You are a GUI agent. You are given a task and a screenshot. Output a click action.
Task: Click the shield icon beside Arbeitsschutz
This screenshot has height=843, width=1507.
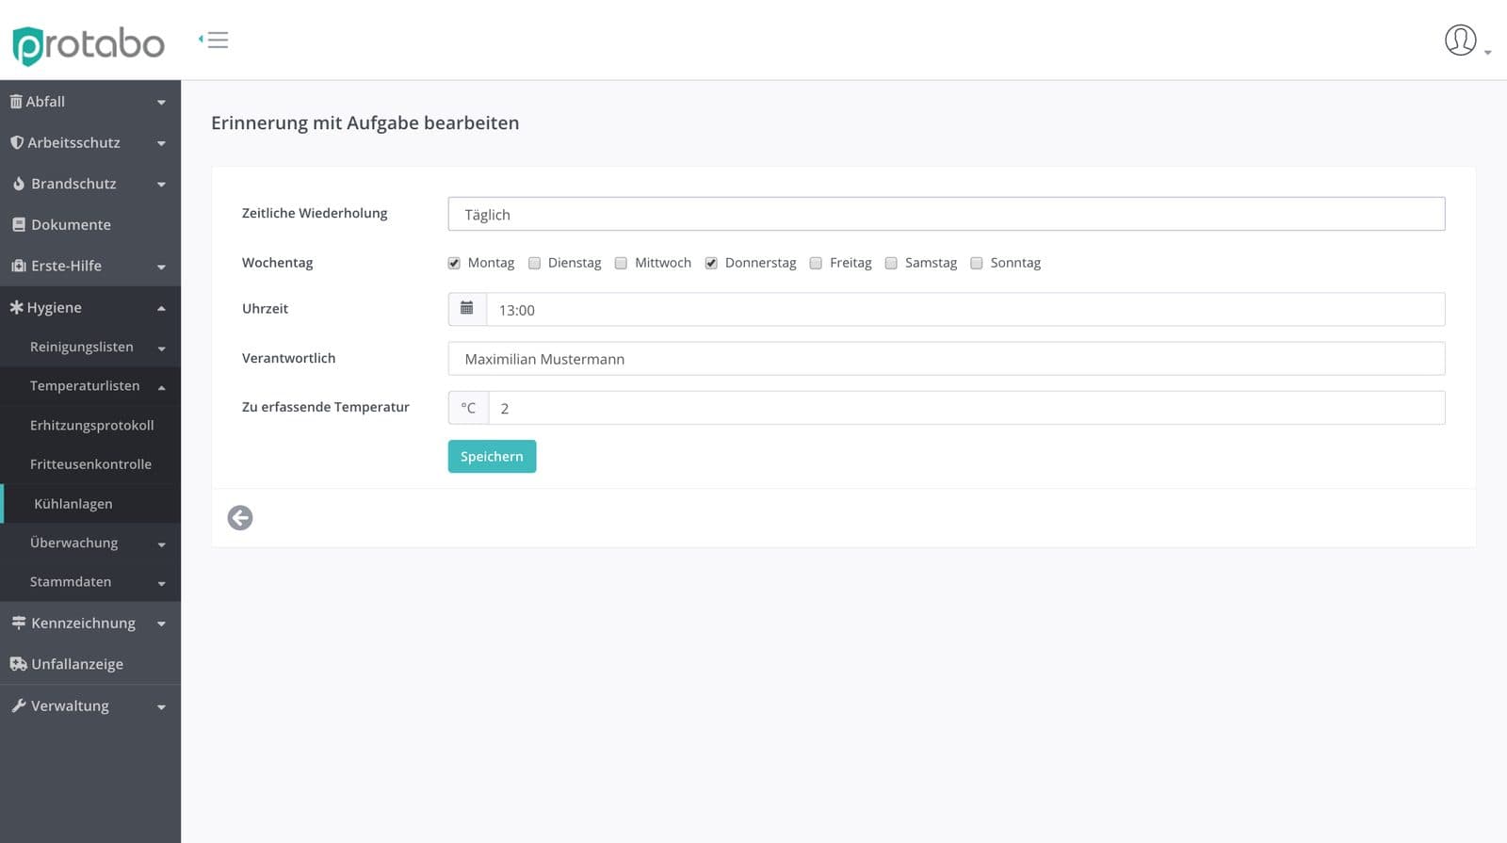pyautogui.click(x=17, y=142)
